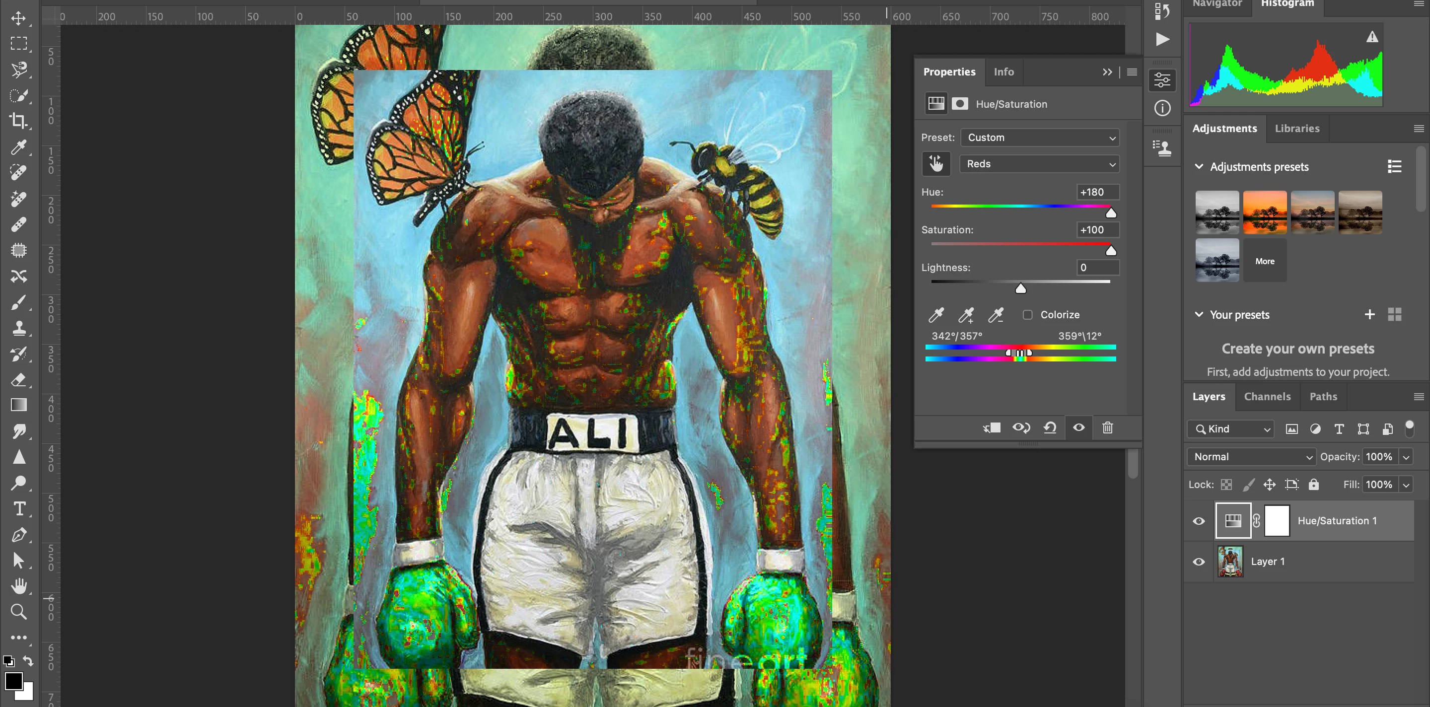
Task: Click the clip to layer icon
Action: coord(992,427)
